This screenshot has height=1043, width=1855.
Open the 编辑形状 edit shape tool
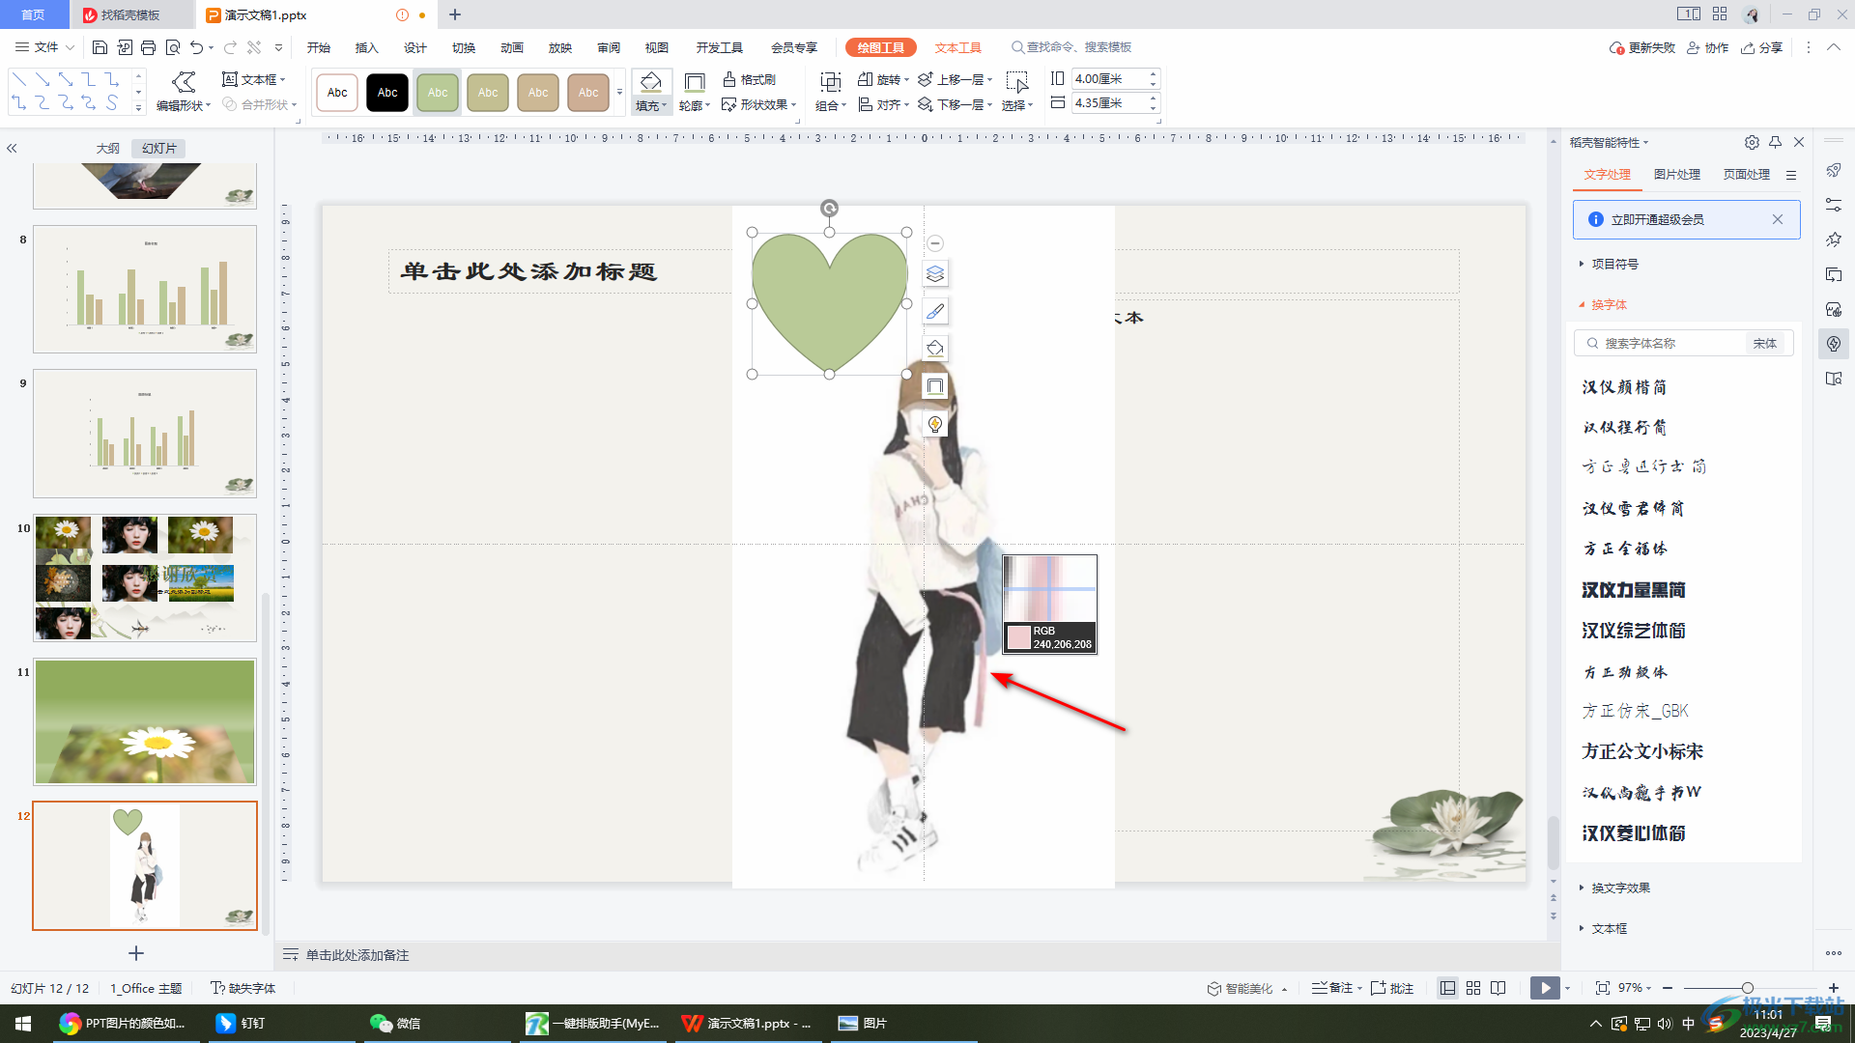183,92
